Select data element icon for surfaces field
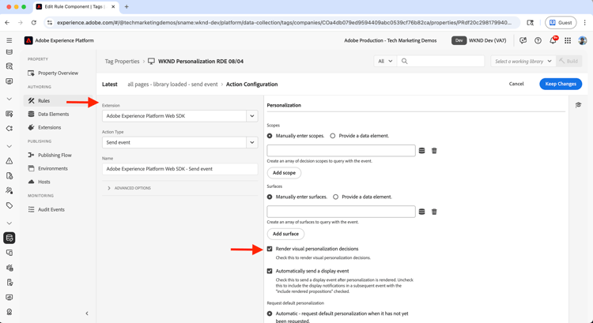The height and width of the screenshot is (323, 593). (421, 212)
